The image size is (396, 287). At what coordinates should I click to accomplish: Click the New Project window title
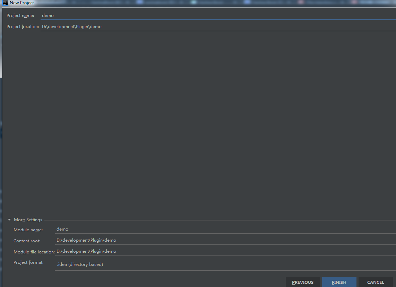22,3
